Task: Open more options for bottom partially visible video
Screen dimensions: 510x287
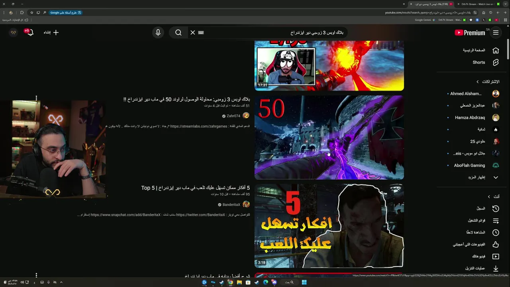Action: 36,275
